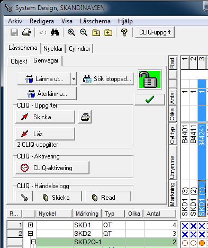
Task: Open the Lämna ut dropdown arrow
Action: click(74, 79)
